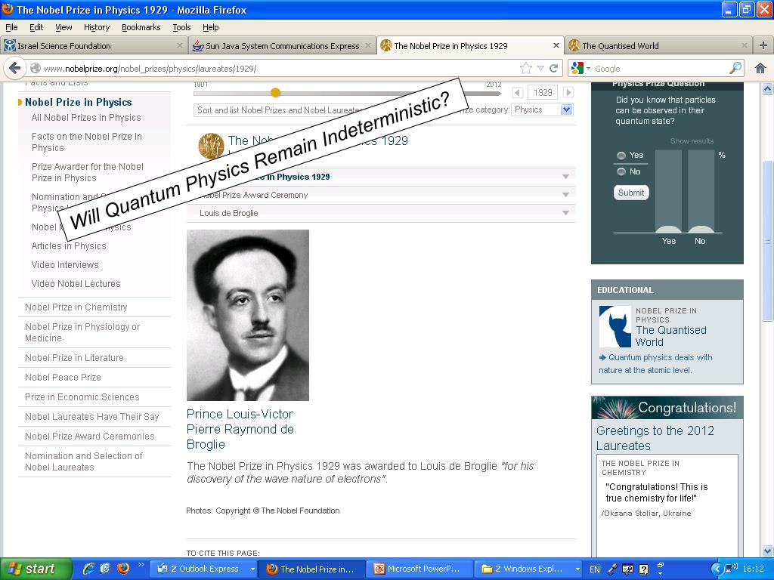
Task: Go to next year with right arrow
Action: click(x=568, y=92)
